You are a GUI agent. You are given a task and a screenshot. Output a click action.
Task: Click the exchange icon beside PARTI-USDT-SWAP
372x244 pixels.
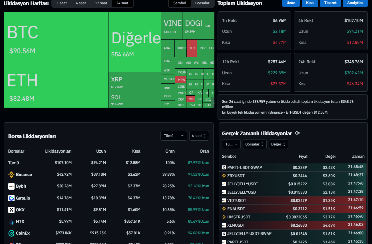(224, 167)
